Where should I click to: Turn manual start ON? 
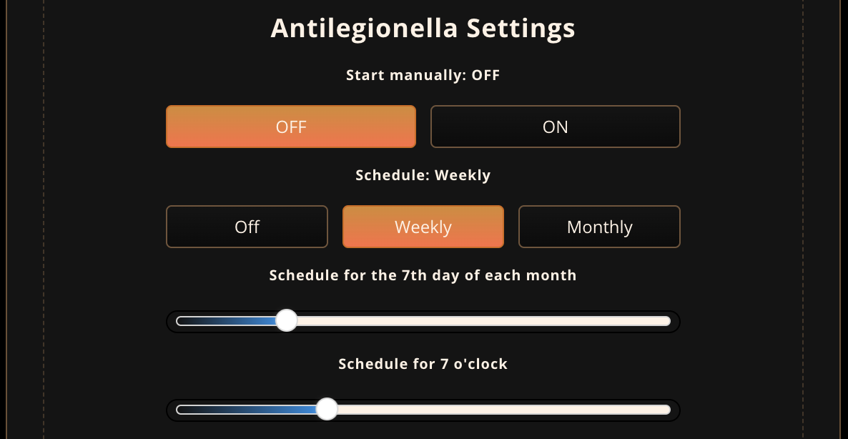coord(556,127)
